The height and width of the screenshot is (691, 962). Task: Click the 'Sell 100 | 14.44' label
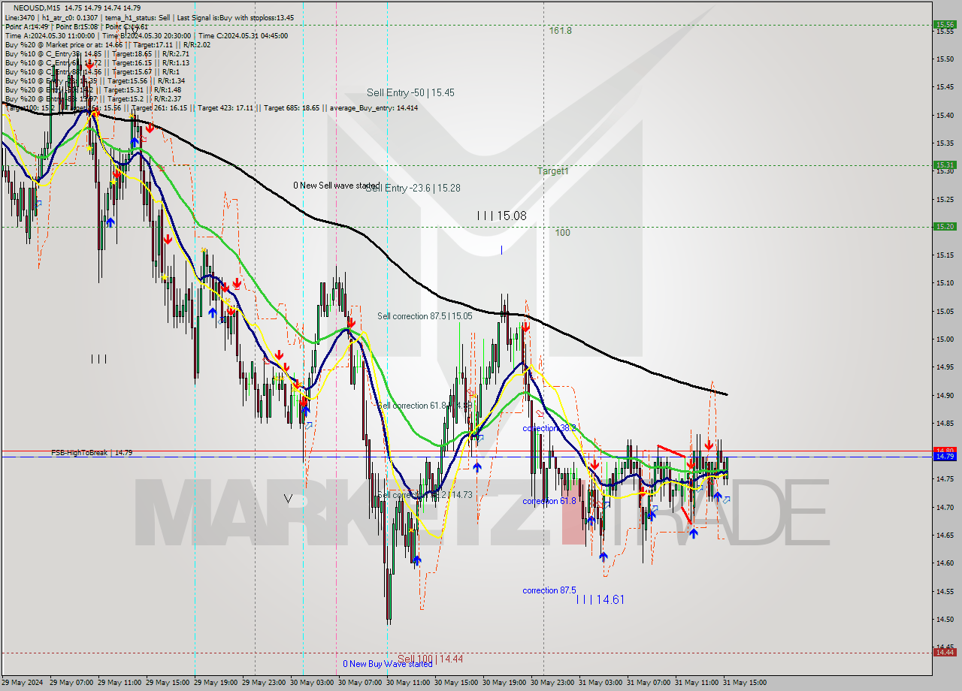(430, 659)
